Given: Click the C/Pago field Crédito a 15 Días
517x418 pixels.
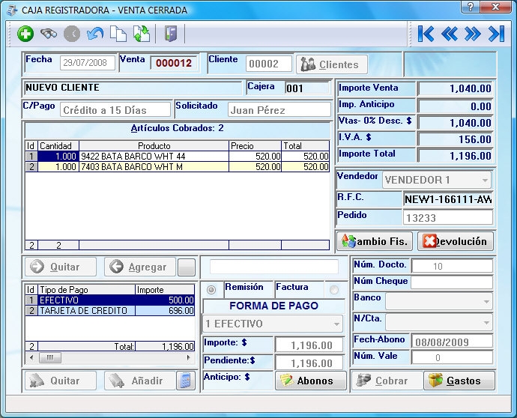Looking at the screenshot, I should pos(115,110).
